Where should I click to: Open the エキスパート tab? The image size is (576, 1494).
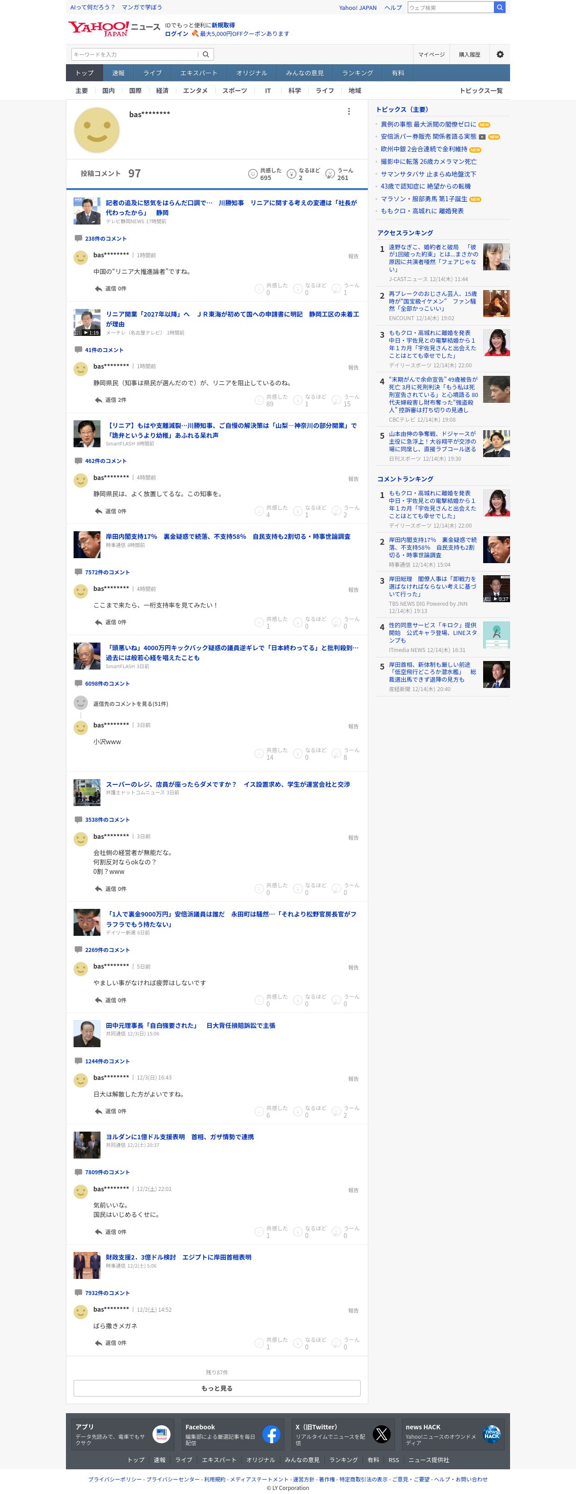199,73
